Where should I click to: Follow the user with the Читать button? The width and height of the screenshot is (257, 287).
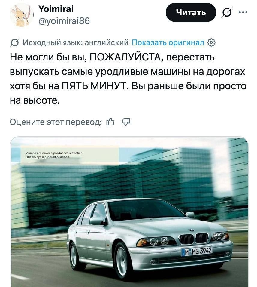(x=191, y=12)
